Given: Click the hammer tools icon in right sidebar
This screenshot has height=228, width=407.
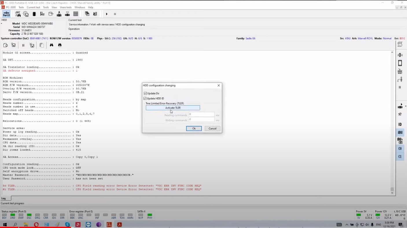Looking at the screenshot, I should (x=400, y=114).
